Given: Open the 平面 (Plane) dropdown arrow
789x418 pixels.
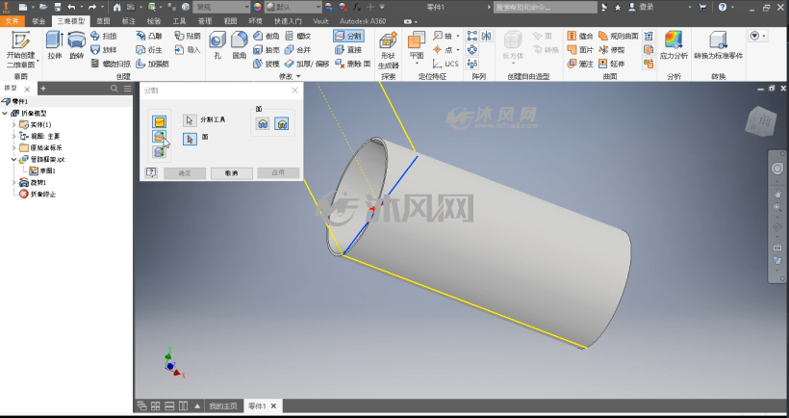Looking at the screenshot, I should [417, 64].
